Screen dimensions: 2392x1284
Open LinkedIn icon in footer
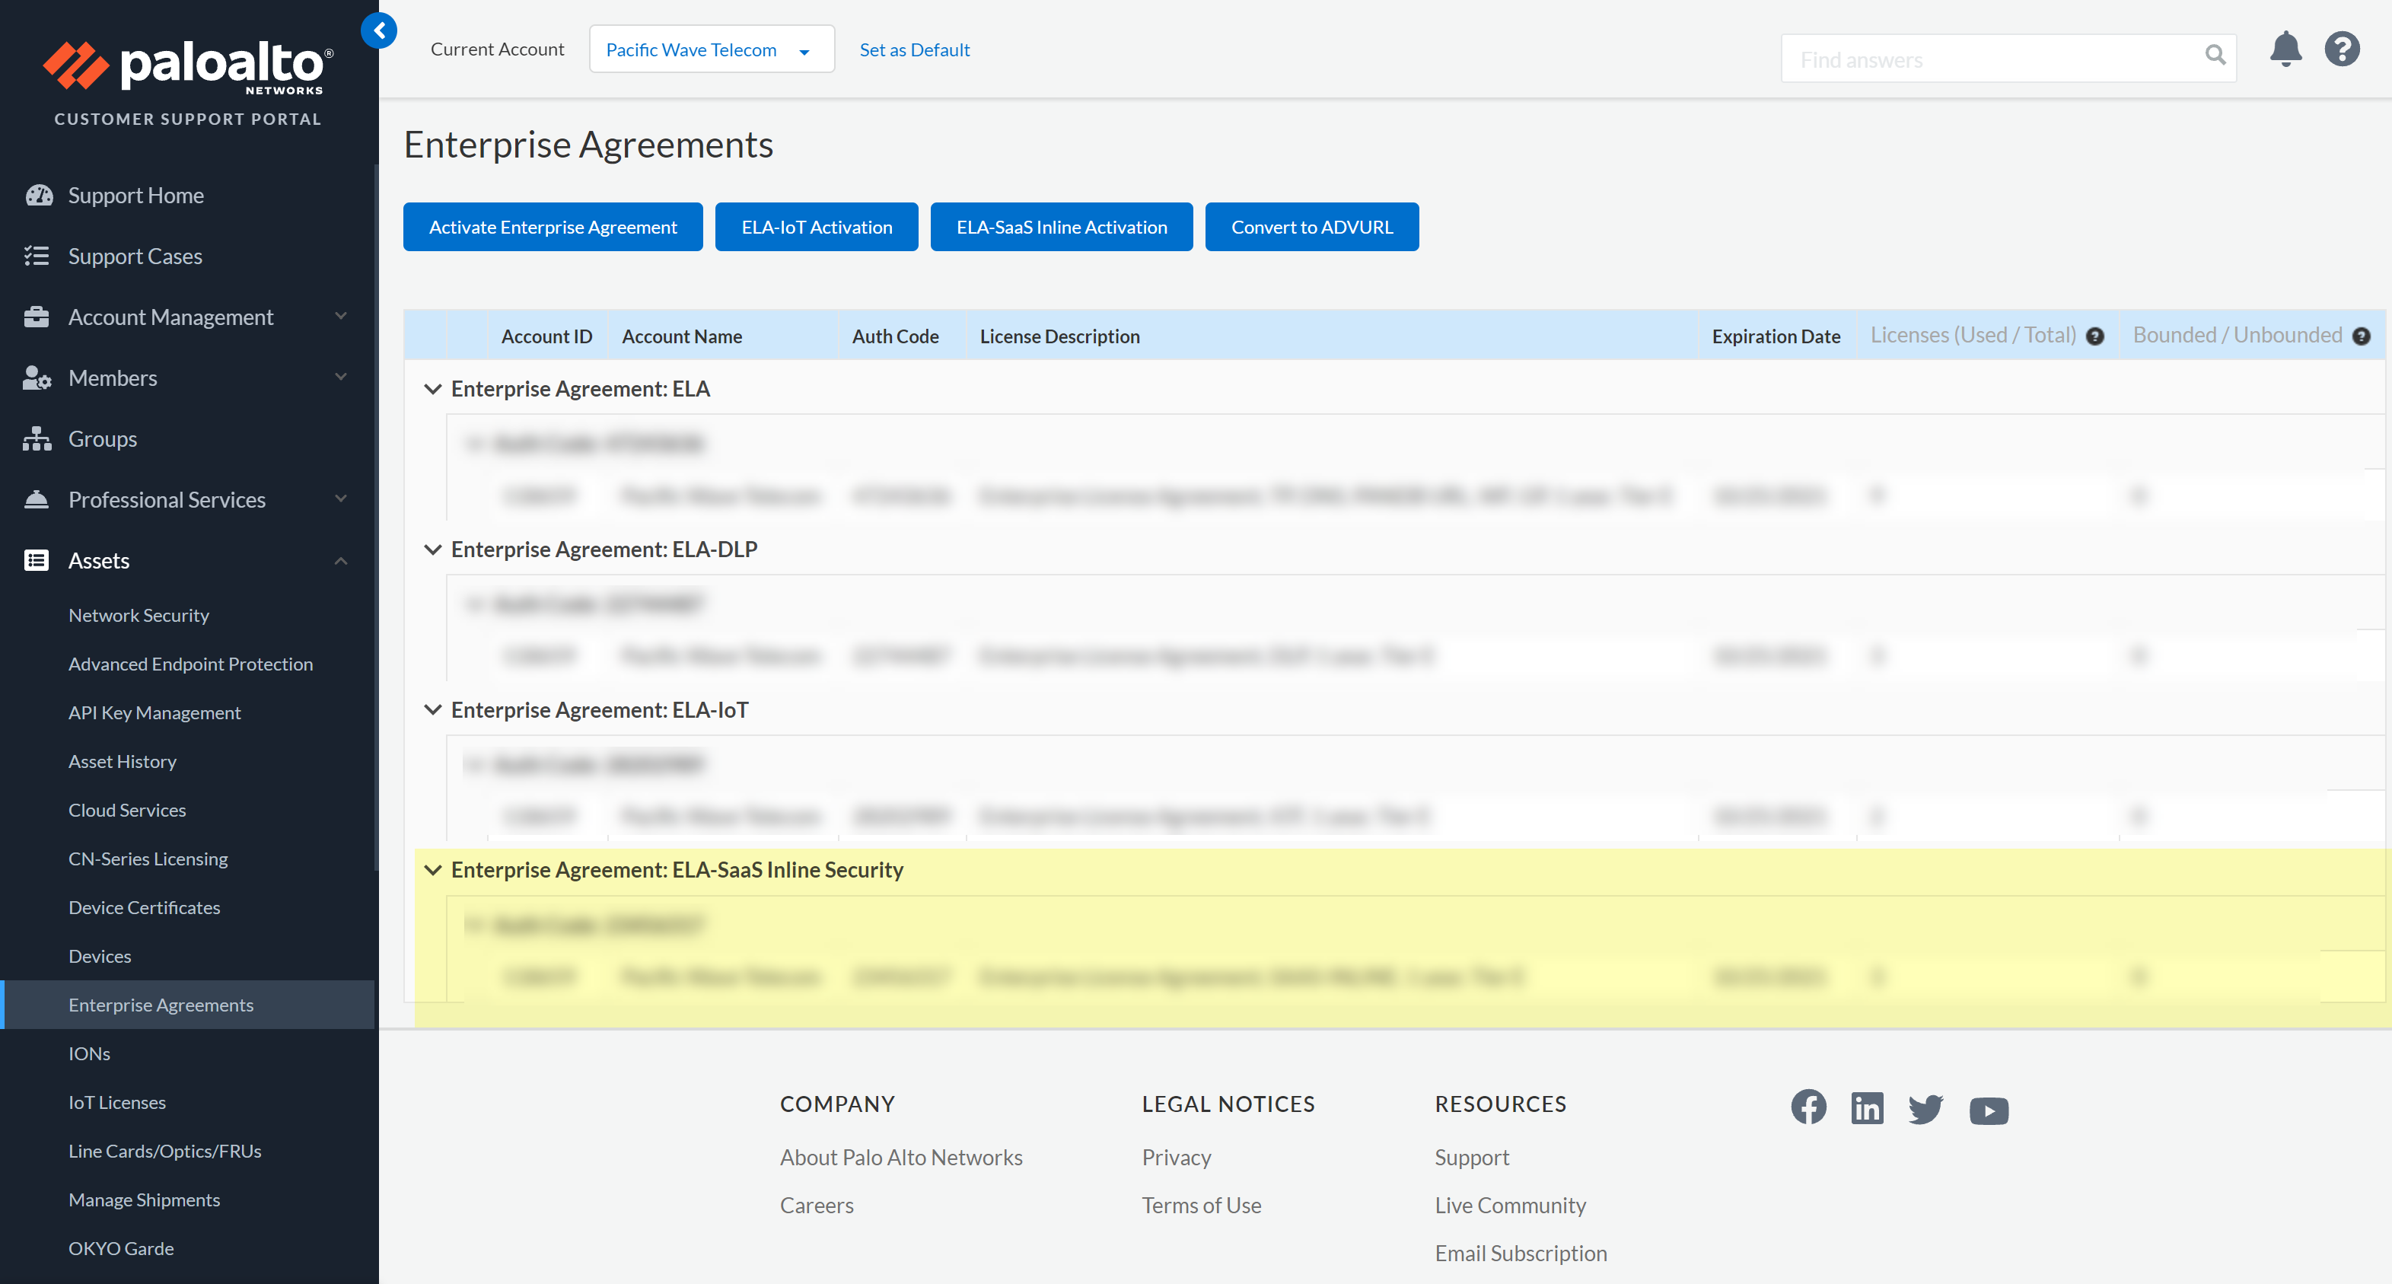coord(1866,1107)
